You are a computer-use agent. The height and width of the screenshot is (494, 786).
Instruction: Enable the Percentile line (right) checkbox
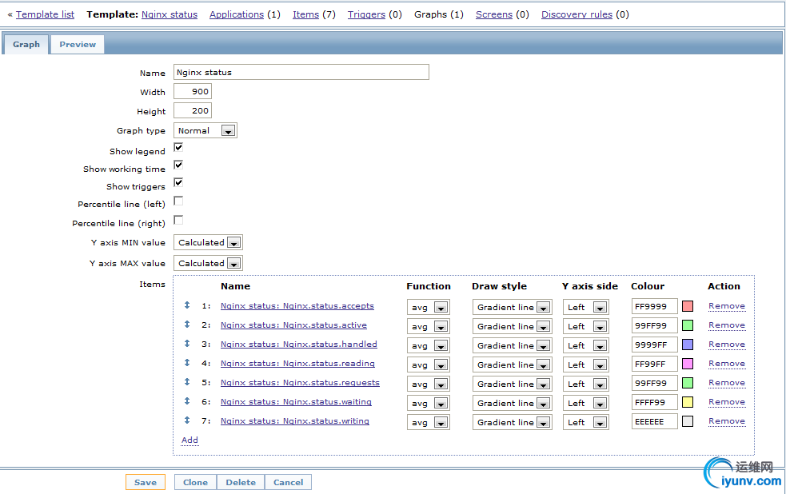(x=178, y=220)
